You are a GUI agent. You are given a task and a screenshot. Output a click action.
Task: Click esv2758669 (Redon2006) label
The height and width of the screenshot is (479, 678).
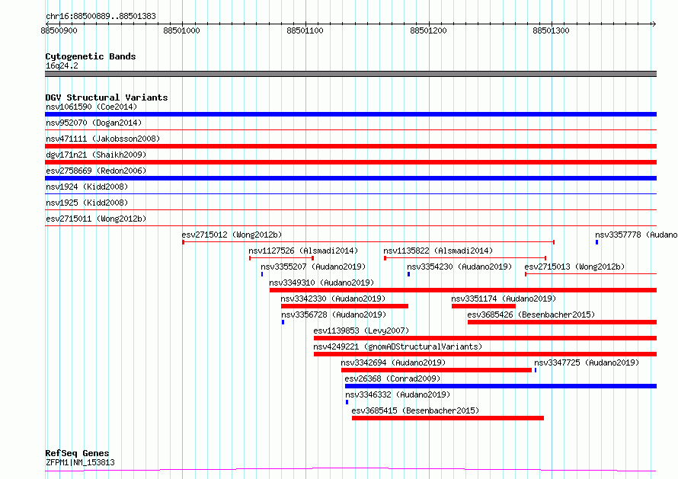point(96,171)
